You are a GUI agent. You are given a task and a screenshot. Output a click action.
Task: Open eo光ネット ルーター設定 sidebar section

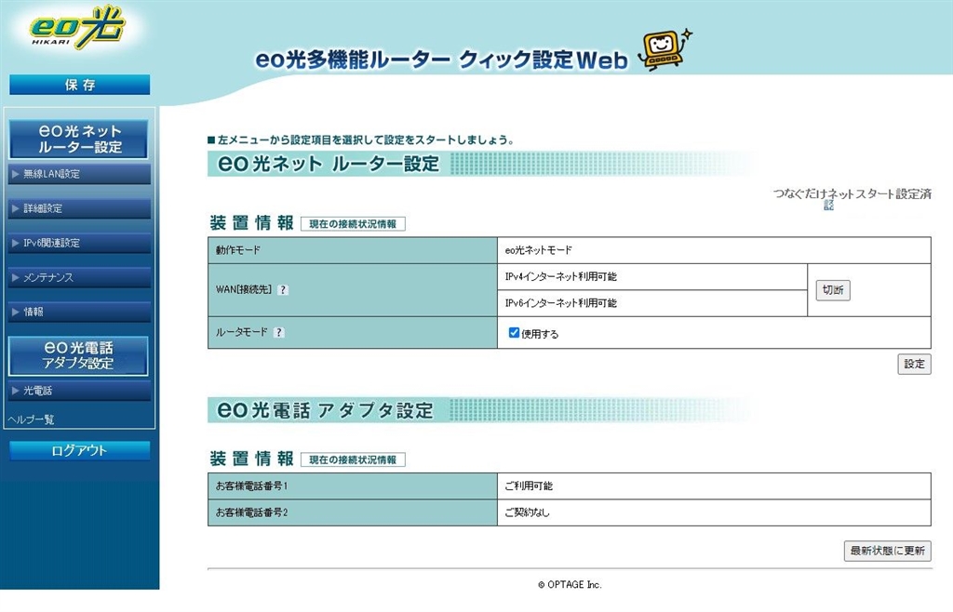pyautogui.click(x=78, y=139)
